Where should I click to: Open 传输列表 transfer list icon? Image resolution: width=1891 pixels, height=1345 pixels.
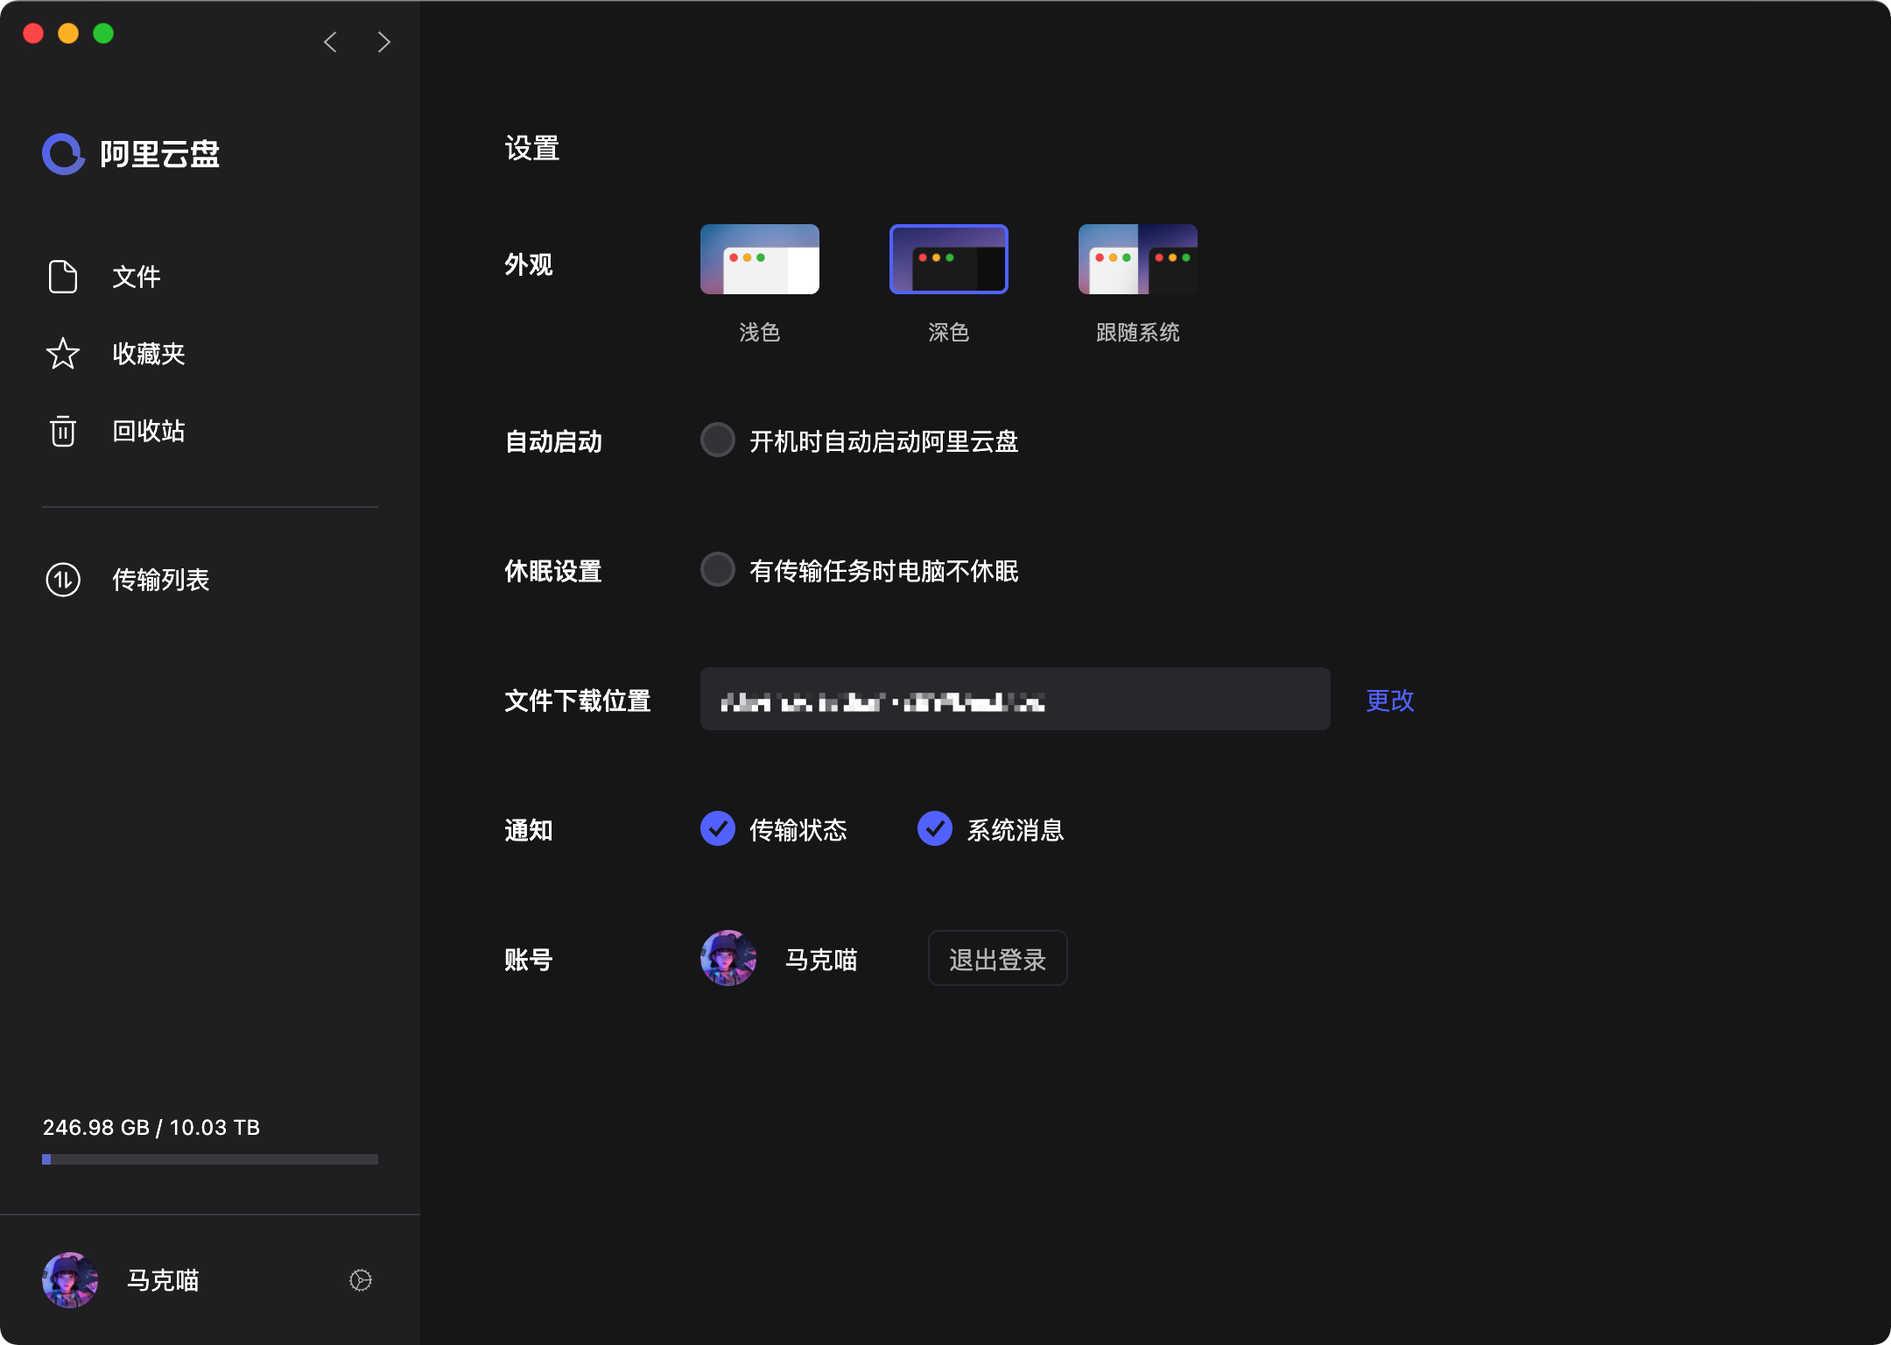(63, 580)
